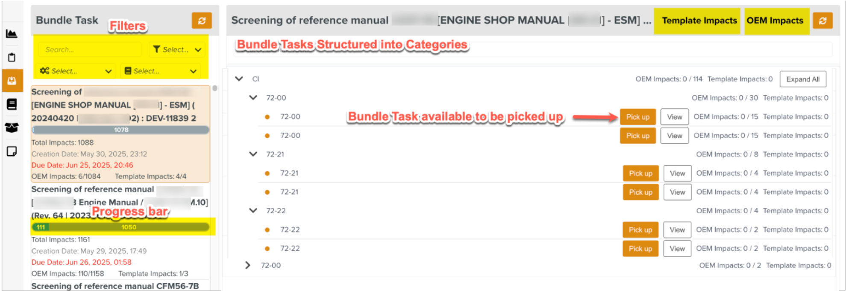The height and width of the screenshot is (291, 846).
Task: Open the book icon in sidebar
Action: (12, 104)
